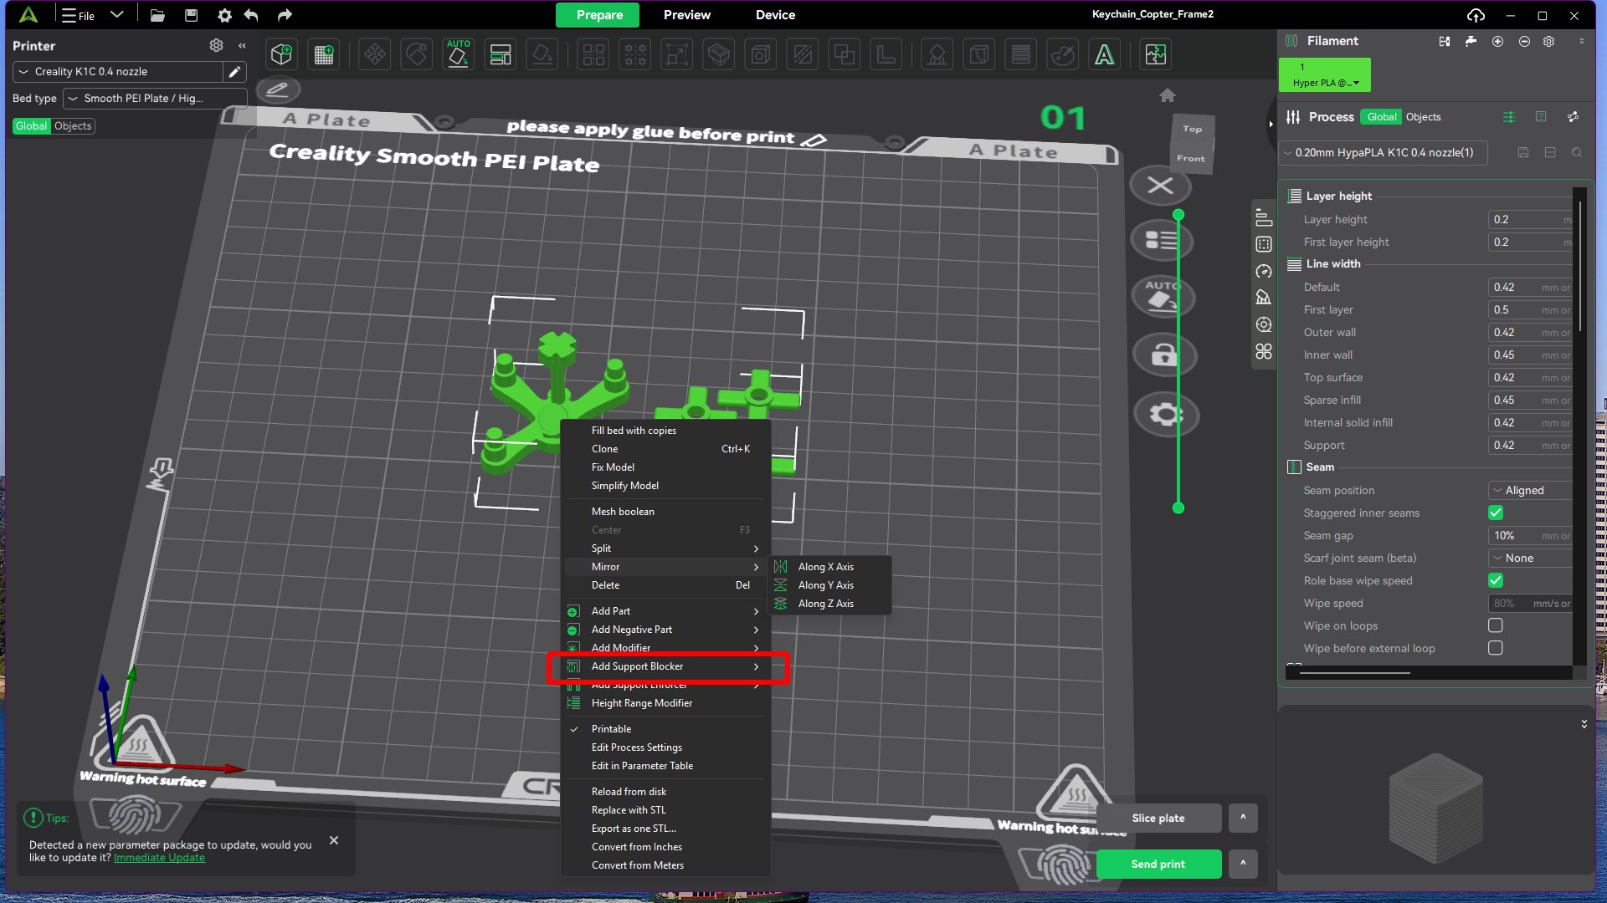Switch left panel to Objects mode

[73, 126]
